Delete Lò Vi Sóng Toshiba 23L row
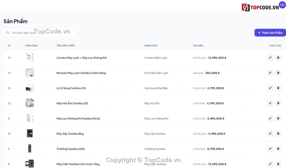Viewport: 286px width, 168px height. (x=278, y=88)
